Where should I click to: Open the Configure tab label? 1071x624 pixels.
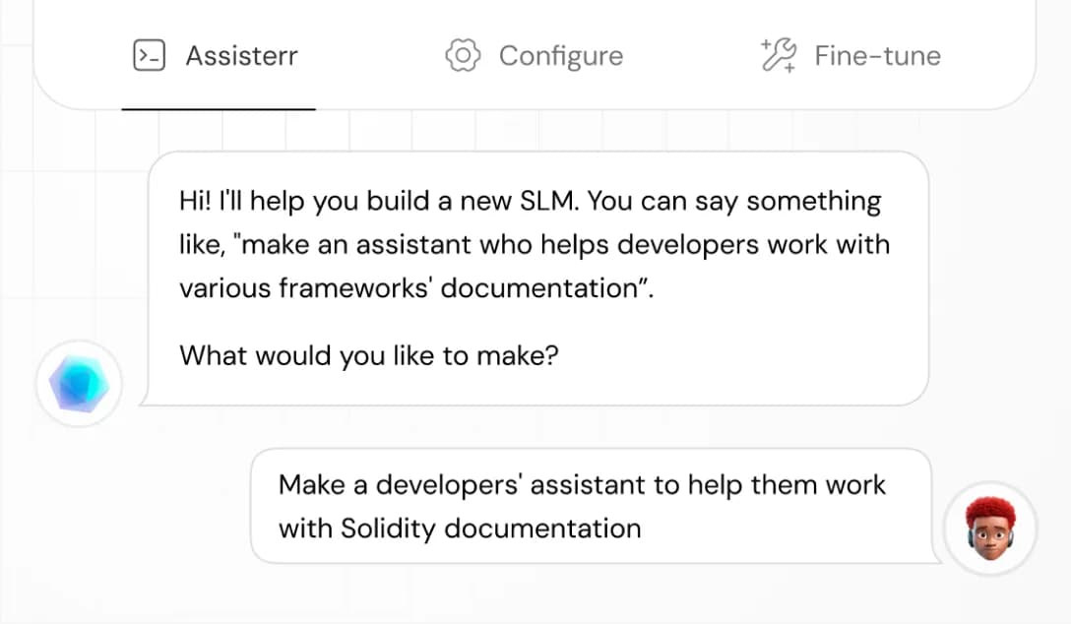coord(560,56)
